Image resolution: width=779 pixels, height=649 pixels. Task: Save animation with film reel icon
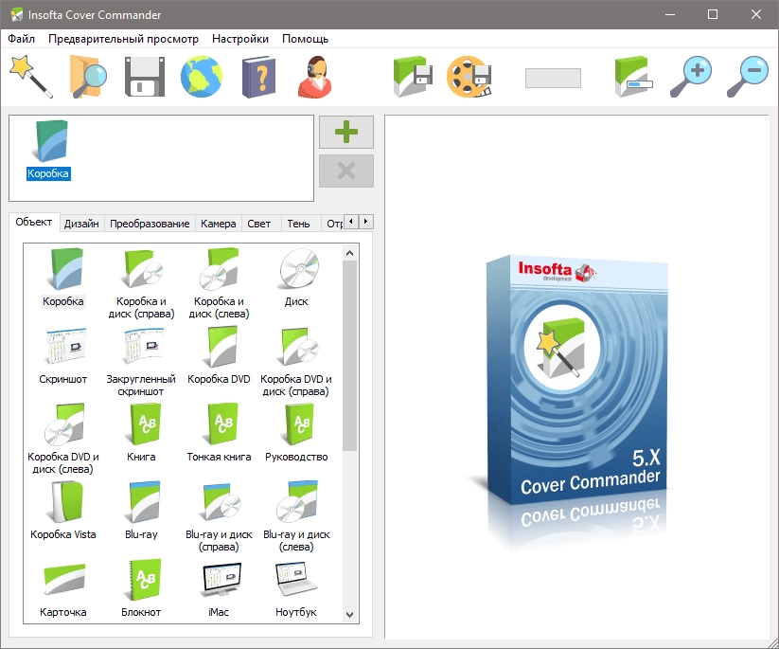[x=469, y=77]
